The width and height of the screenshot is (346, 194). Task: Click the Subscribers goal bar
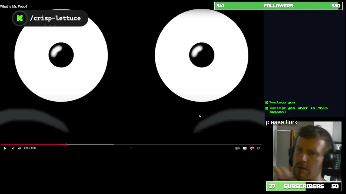point(304,186)
